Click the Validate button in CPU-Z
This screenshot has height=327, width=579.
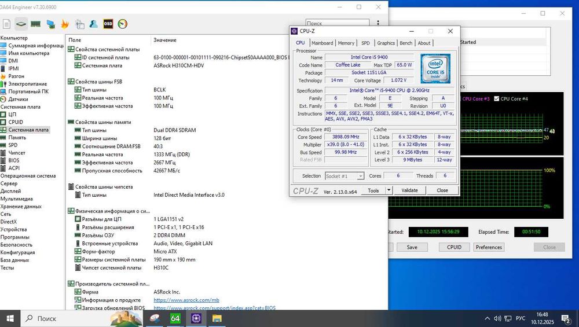pyautogui.click(x=409, y=190)
